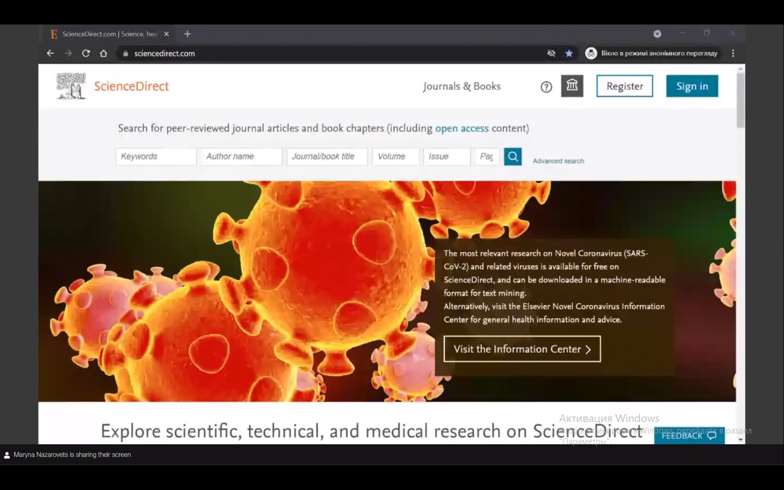Click the help question mark icon
This screenshot has height=490, width=784.
(x=546, y=87)
